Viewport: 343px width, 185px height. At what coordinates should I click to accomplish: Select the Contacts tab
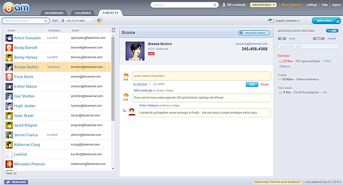pos(111,13)
